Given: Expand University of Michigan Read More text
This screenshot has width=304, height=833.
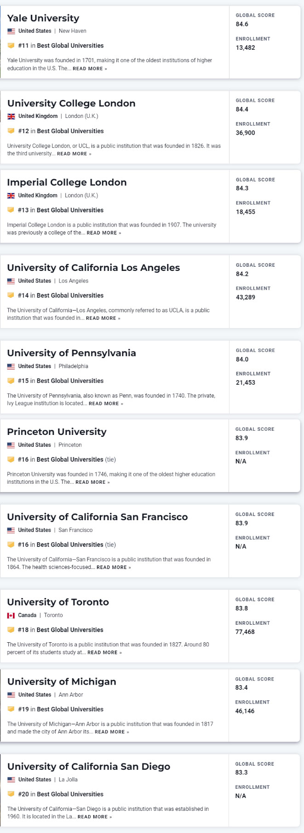Looking at the screenshot, I should [112, 732].
